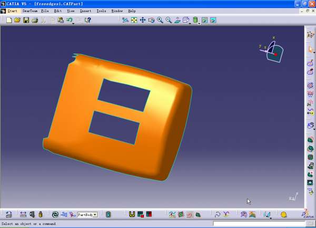Viewport: 316px width, 228px height.
Task: Expand Quick View dropdown arrow
Action: click(190, 24)
